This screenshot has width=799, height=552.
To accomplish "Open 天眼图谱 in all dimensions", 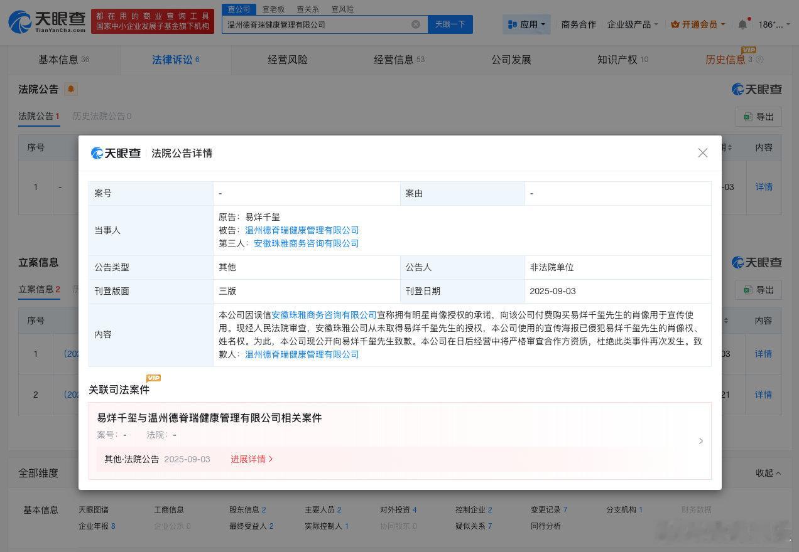I will click(93, 510).
